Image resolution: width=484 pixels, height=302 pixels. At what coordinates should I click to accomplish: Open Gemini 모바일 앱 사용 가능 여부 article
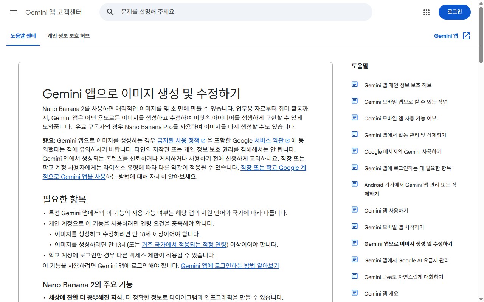click(x=400, y=119)
